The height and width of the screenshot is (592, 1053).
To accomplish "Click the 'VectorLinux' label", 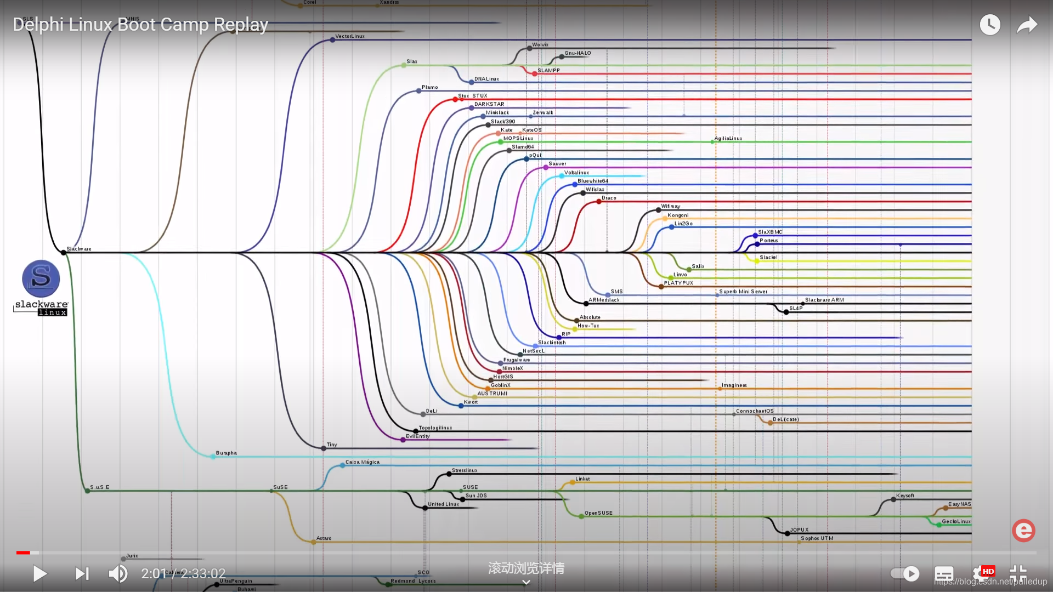I will [350, 36].
